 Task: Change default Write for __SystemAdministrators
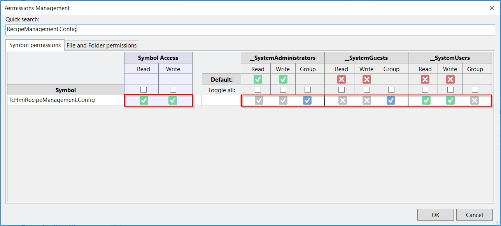tap(283, 79)
